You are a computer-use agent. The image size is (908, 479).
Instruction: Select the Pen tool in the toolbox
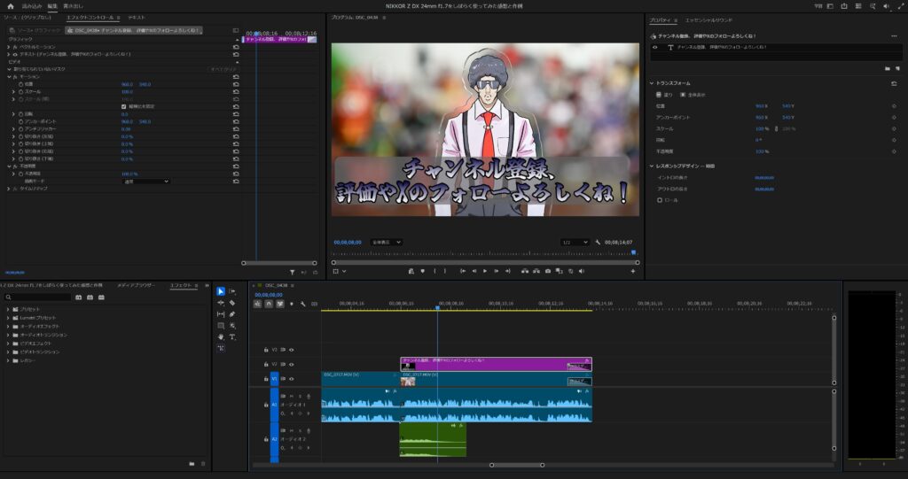(x=232, y=314)
